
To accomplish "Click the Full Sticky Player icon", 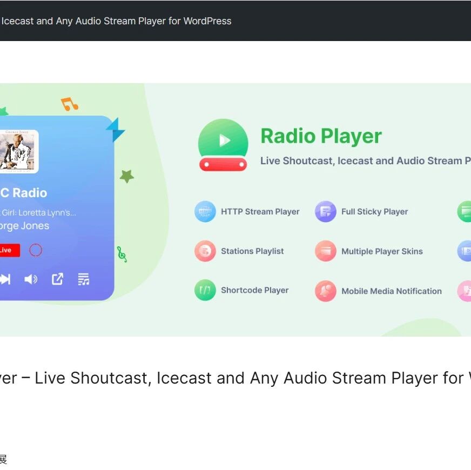I will point(325,212).
